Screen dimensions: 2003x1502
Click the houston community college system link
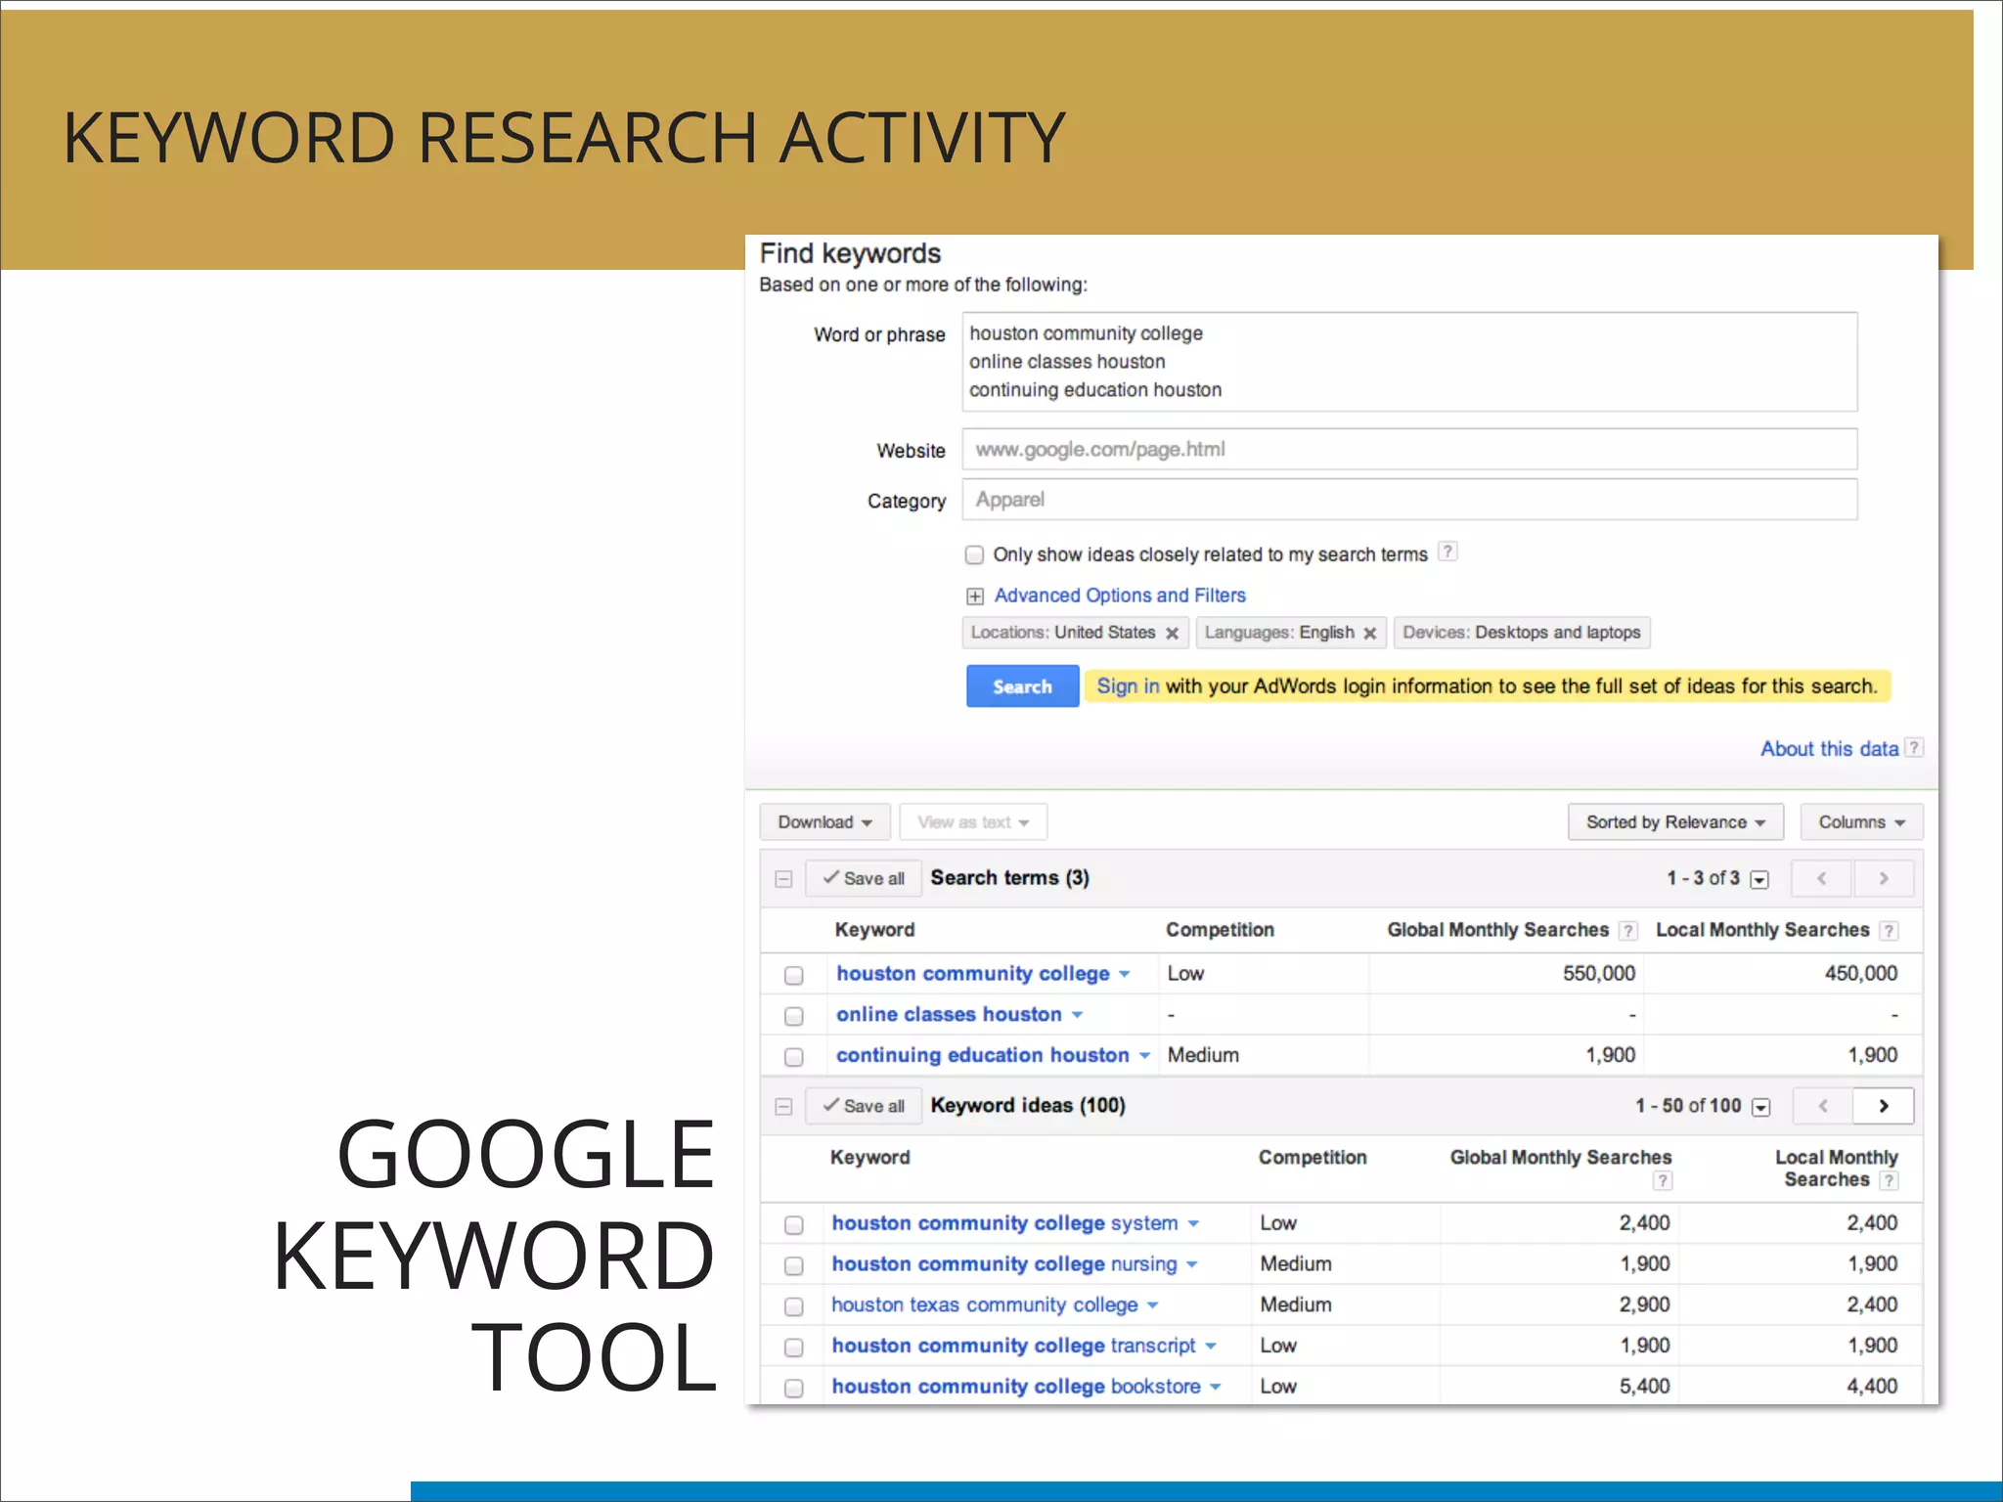1004,1223
